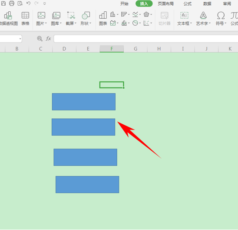Select column G header
238x230 pixels.
pos(136,49)
